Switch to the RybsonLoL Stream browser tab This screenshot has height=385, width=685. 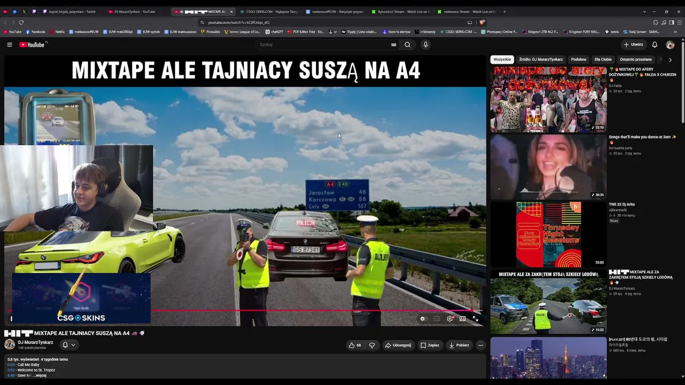coord(400,12)
